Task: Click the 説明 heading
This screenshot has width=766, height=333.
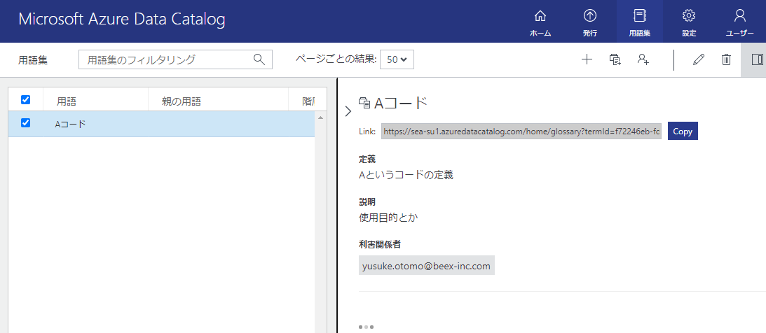Action: pos(367,202)
